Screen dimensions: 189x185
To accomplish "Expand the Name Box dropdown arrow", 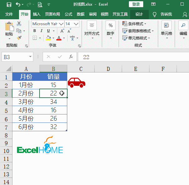I will tap(31, 57).
